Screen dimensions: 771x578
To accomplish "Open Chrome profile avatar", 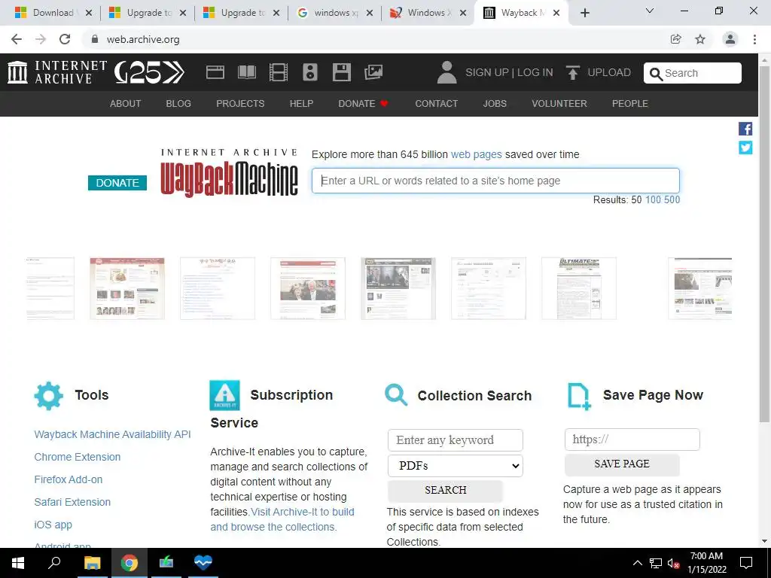I will click(730, 39).
